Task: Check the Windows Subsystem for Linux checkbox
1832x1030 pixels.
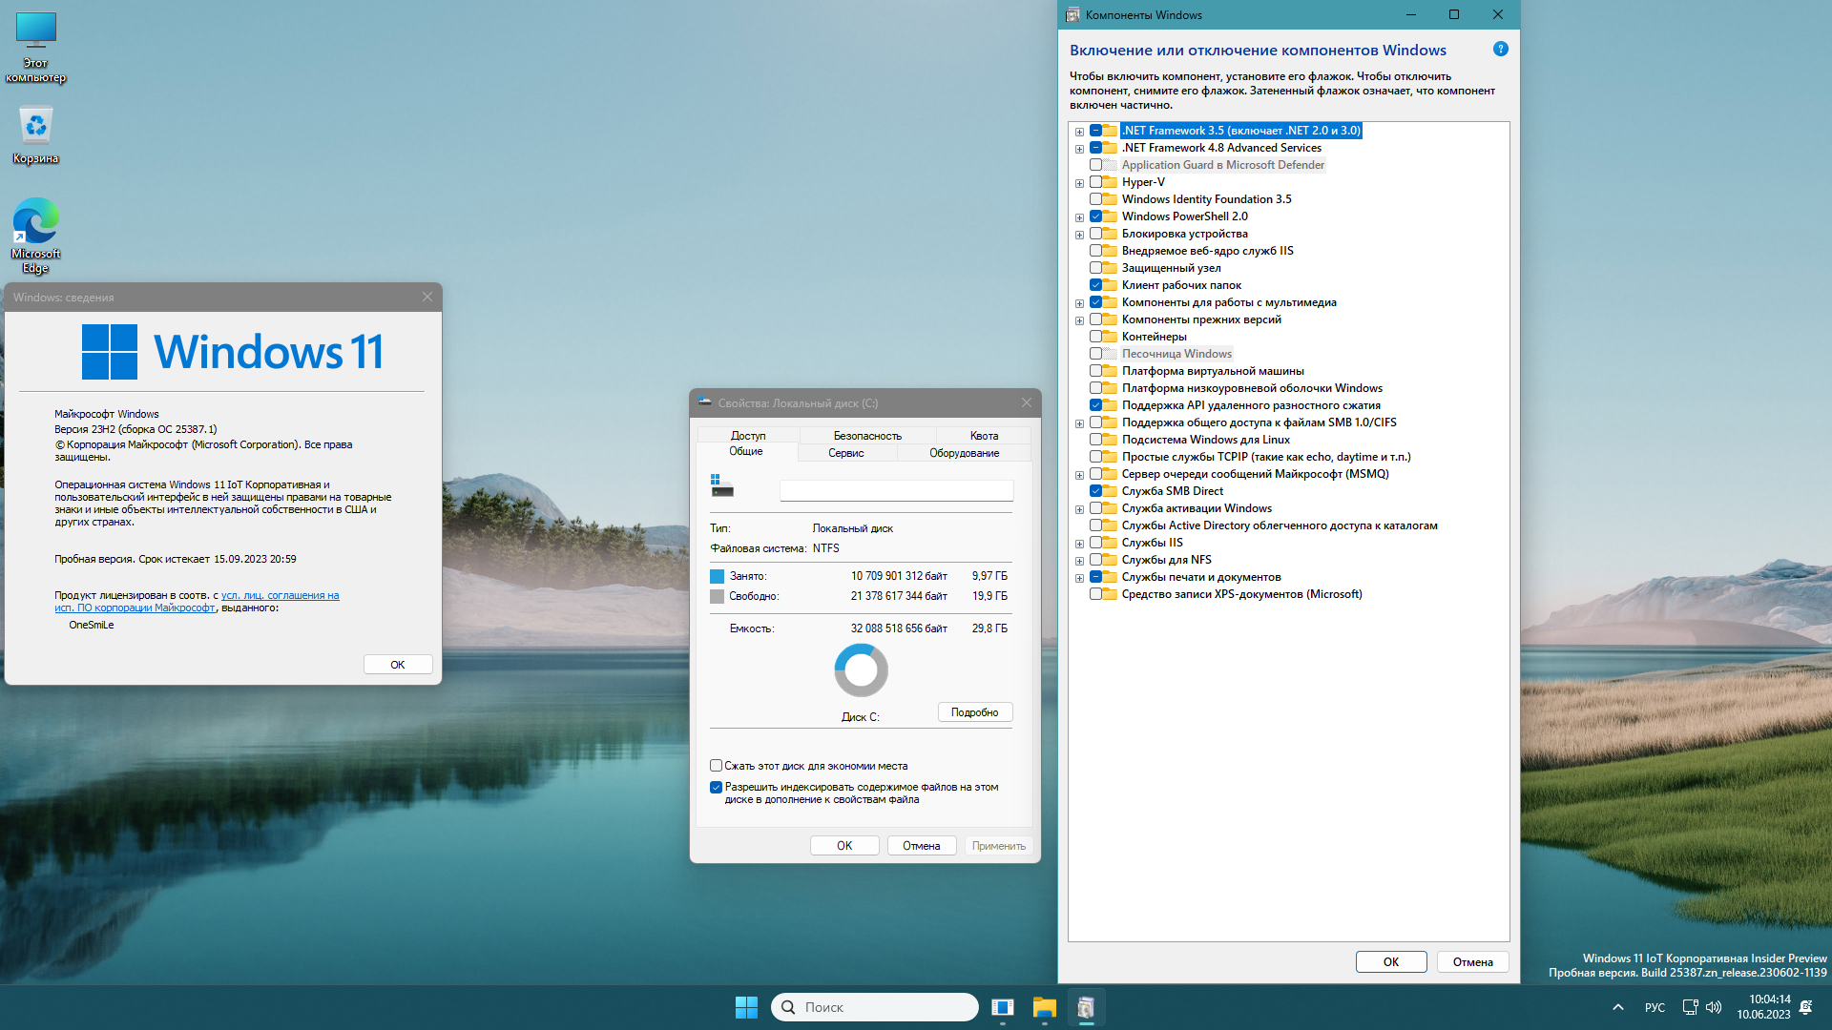Action: click(x=1096, y=440)
